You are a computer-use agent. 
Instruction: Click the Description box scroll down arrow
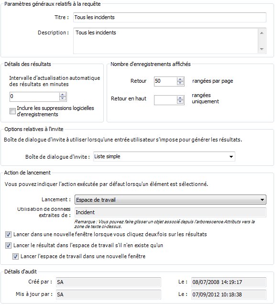(x=262, y=49)
